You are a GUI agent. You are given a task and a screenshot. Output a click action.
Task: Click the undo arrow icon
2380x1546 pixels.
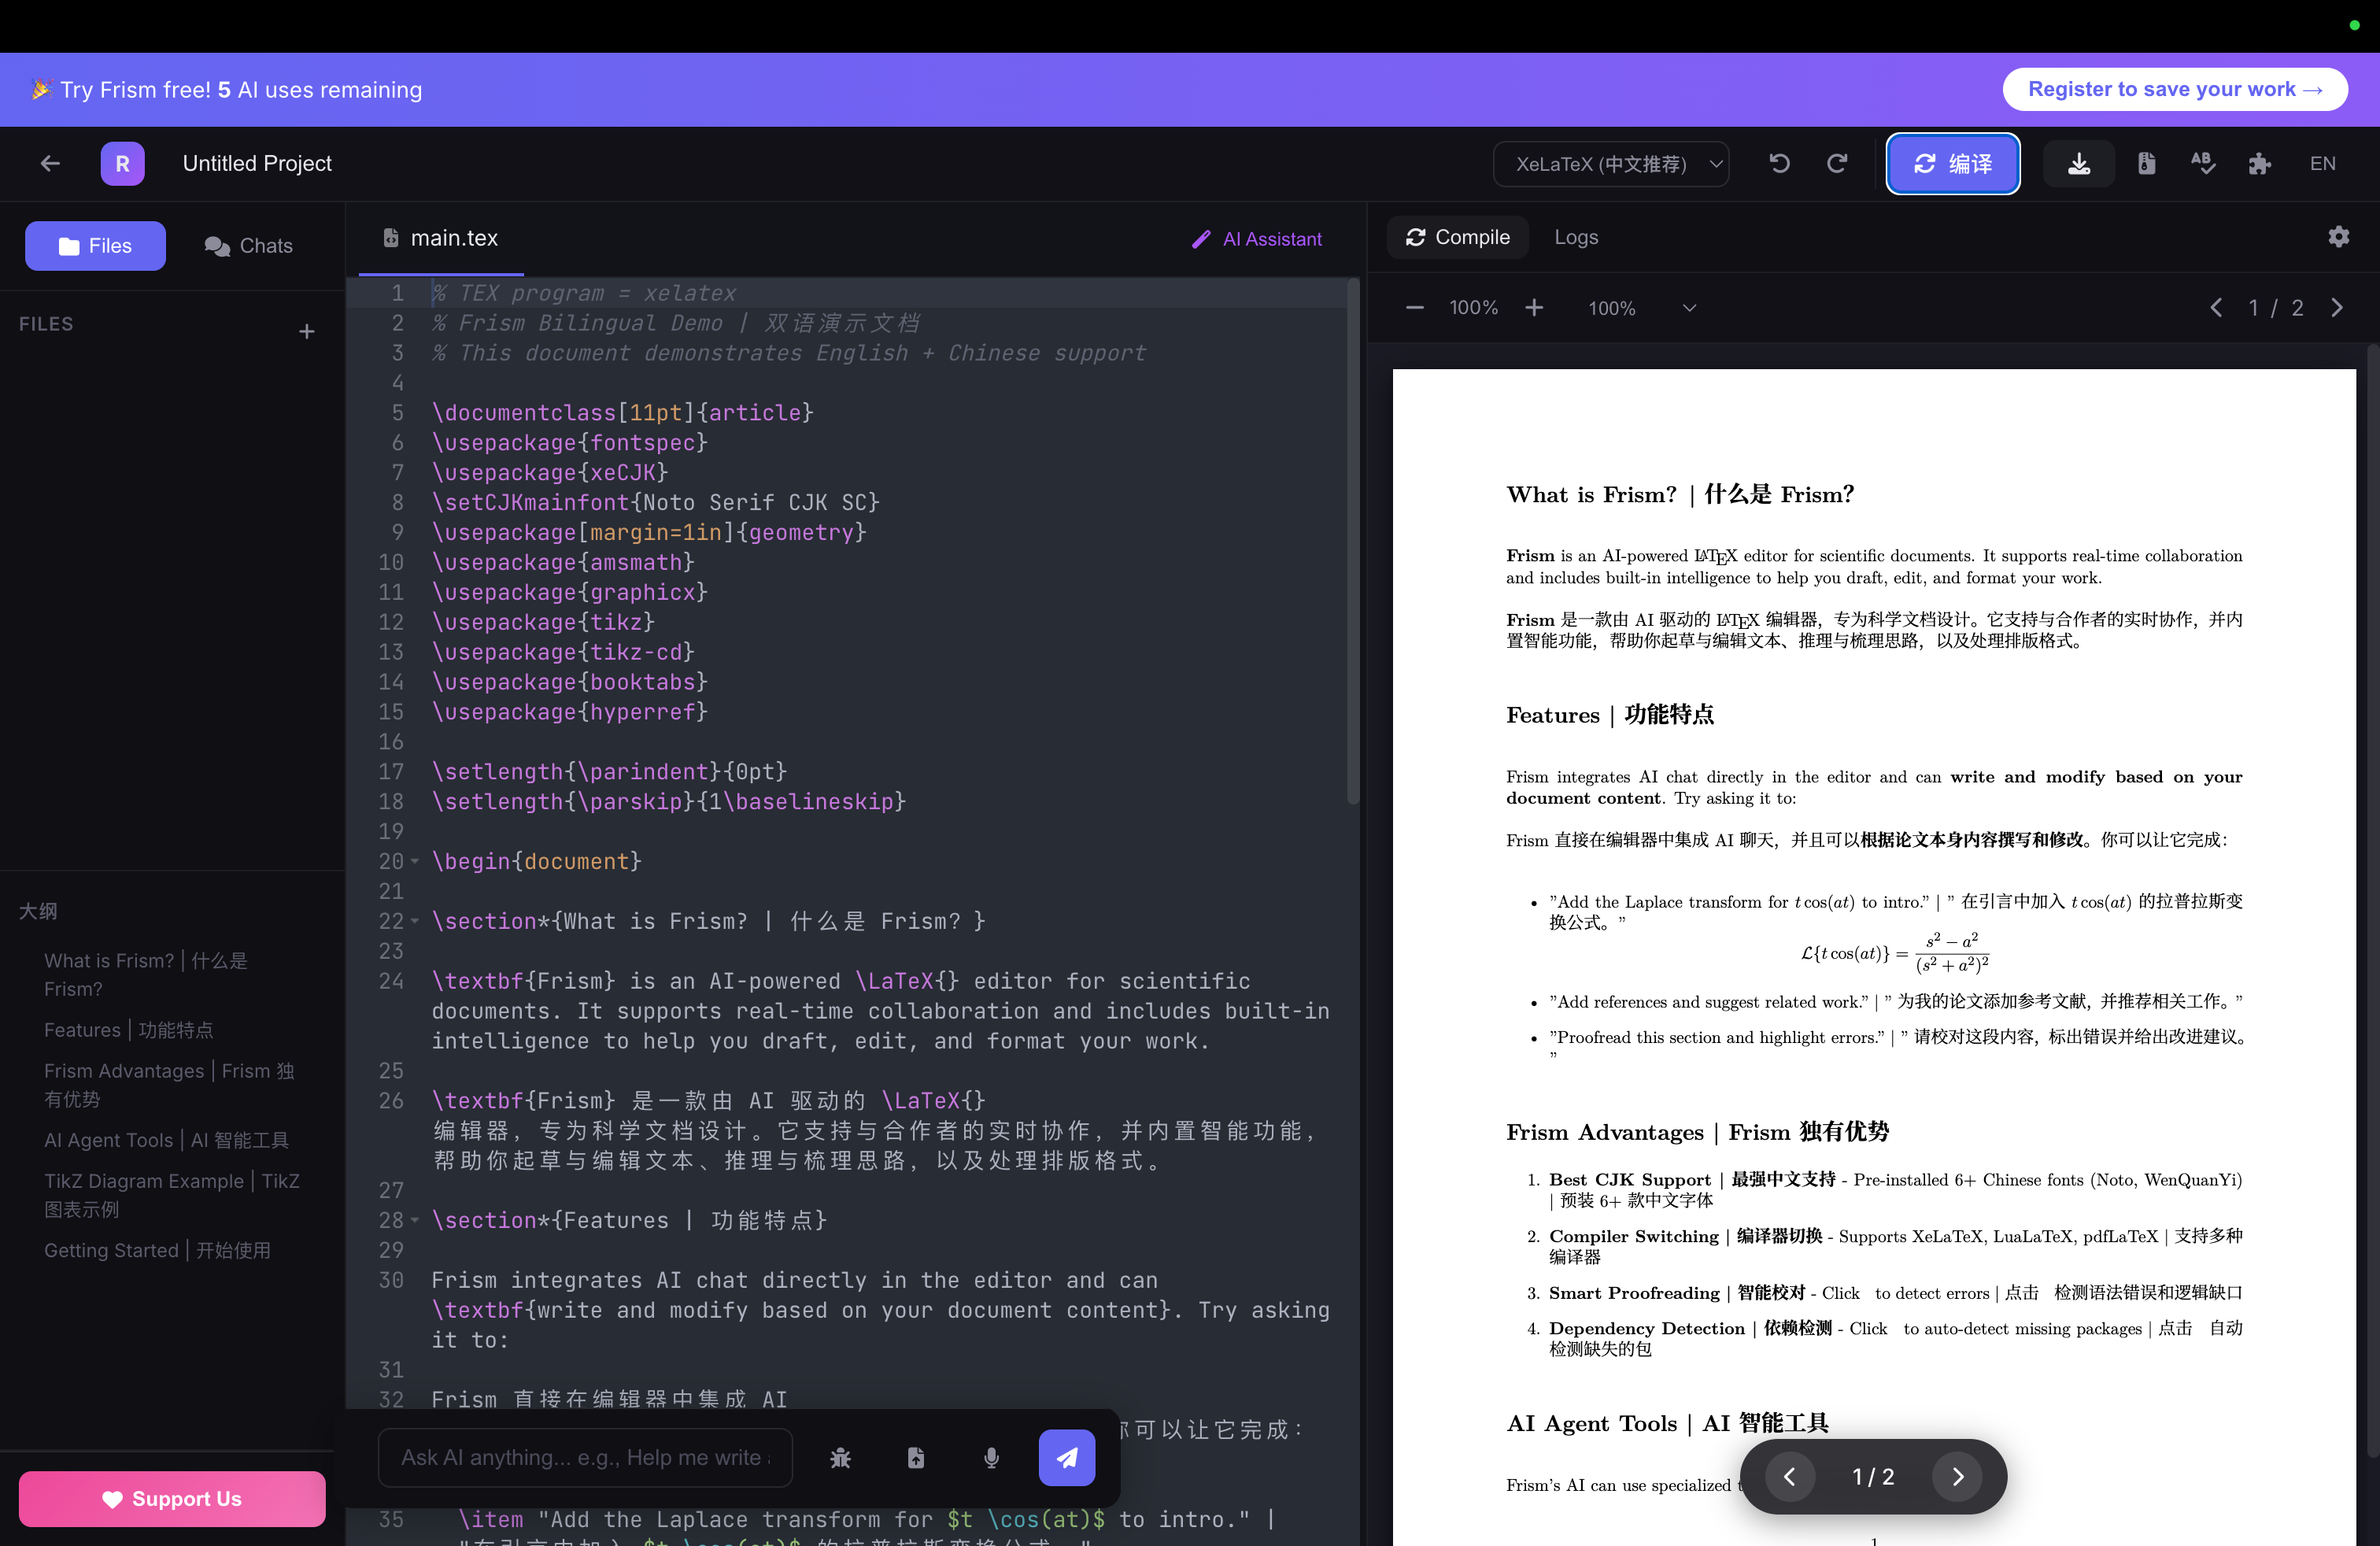coord(1779,163)
